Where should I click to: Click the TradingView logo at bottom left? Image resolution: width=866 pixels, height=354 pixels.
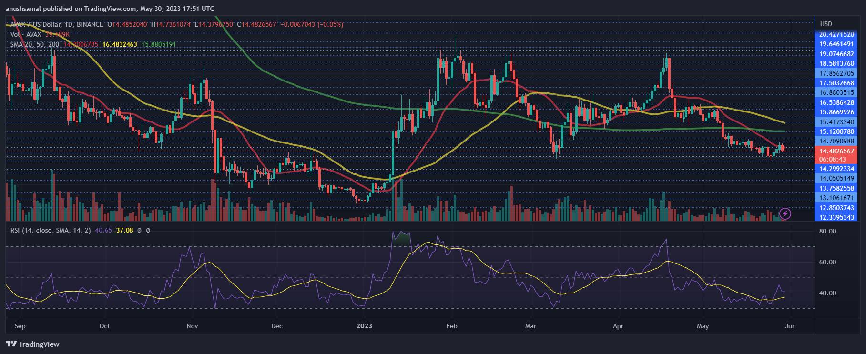[x=32, y=344]
